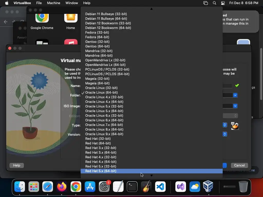Open the Machine menu

[x=53, y=3]
